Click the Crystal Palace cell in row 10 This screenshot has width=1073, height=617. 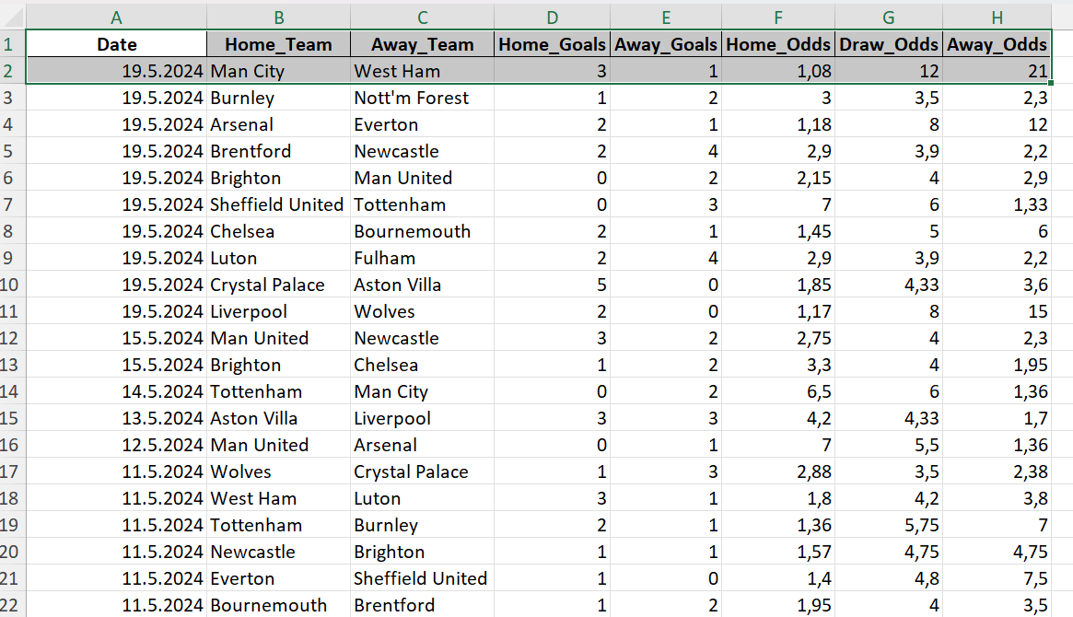pyautogui.click(x=267, y=285)
